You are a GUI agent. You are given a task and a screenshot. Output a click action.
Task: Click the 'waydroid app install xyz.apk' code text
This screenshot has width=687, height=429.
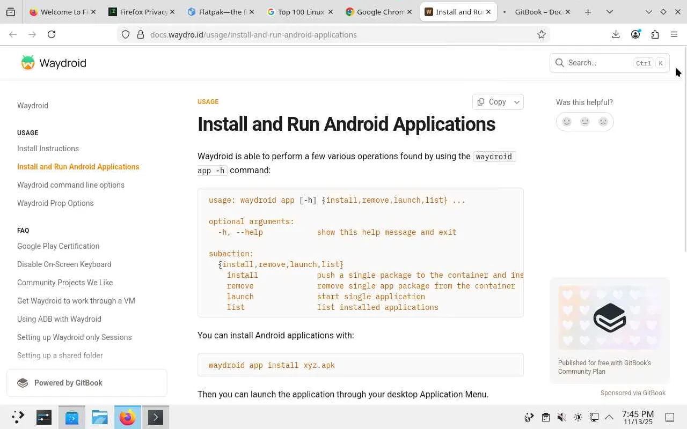click(x=272, y=365)
